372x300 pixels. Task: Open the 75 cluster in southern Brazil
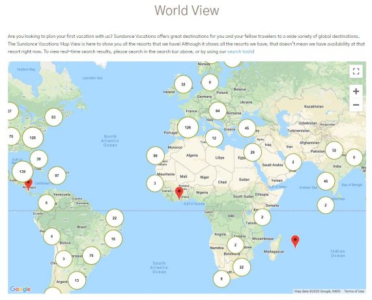[x=91, y=256]
